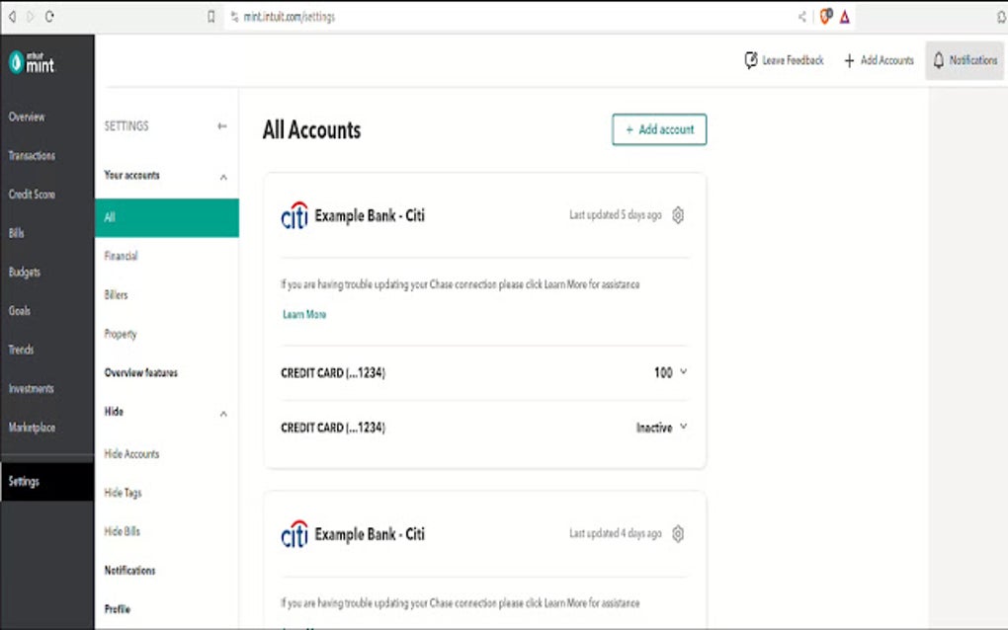Click the Leave Feedback speech bubble icon
This screenshot has height=630, width=1008.
coord(751,60)
